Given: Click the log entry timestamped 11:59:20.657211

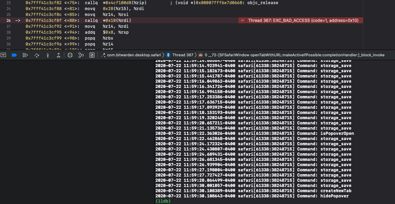Looking at the screenshot, I should pyautogui.click(x=253, y=123).
